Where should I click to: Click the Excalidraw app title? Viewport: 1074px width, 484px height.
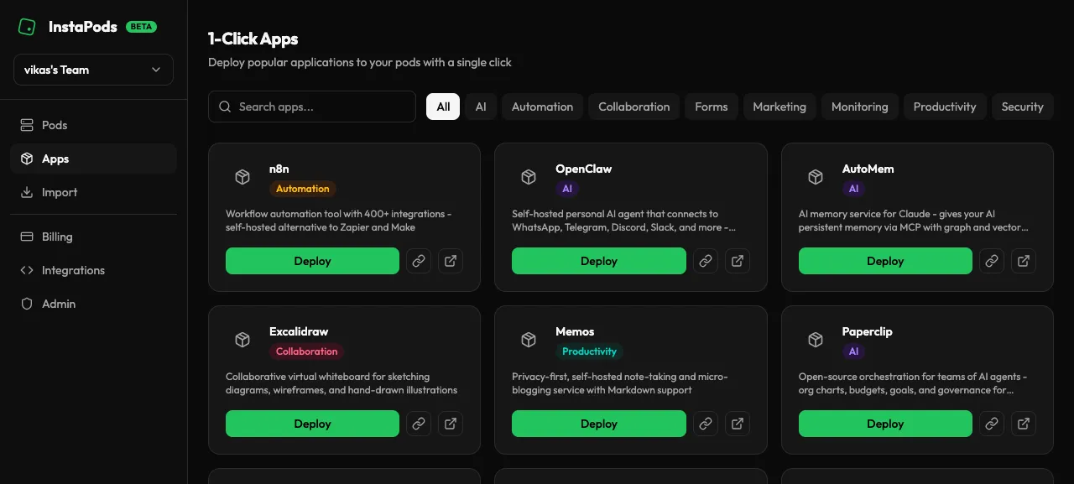click(x=299, y=331)
